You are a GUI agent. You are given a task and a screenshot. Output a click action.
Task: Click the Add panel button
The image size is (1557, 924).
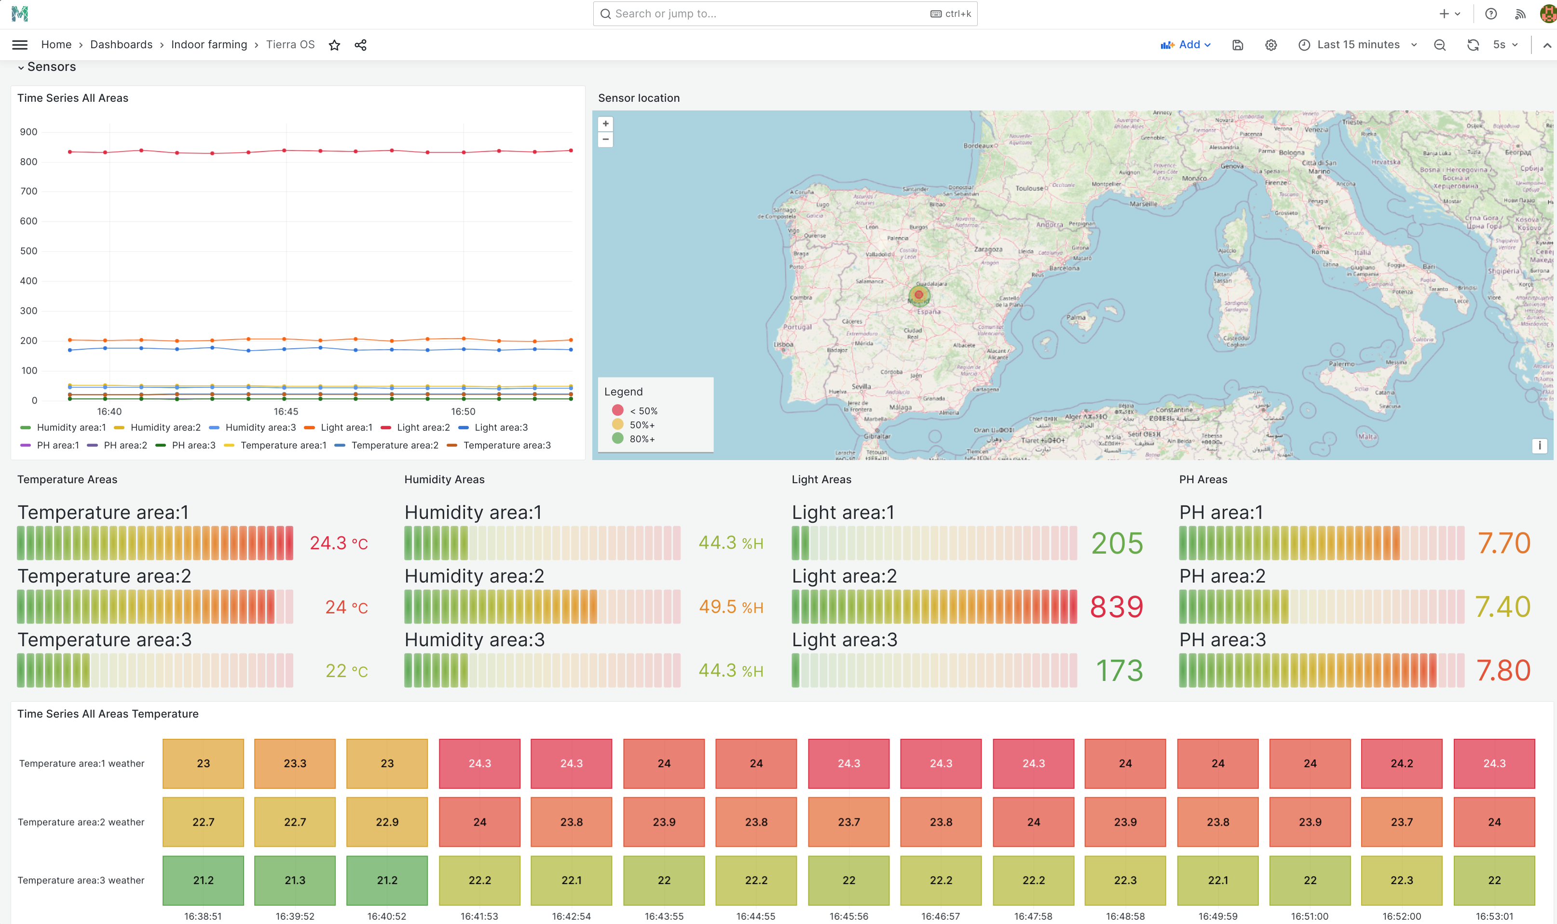[1185, 45]
